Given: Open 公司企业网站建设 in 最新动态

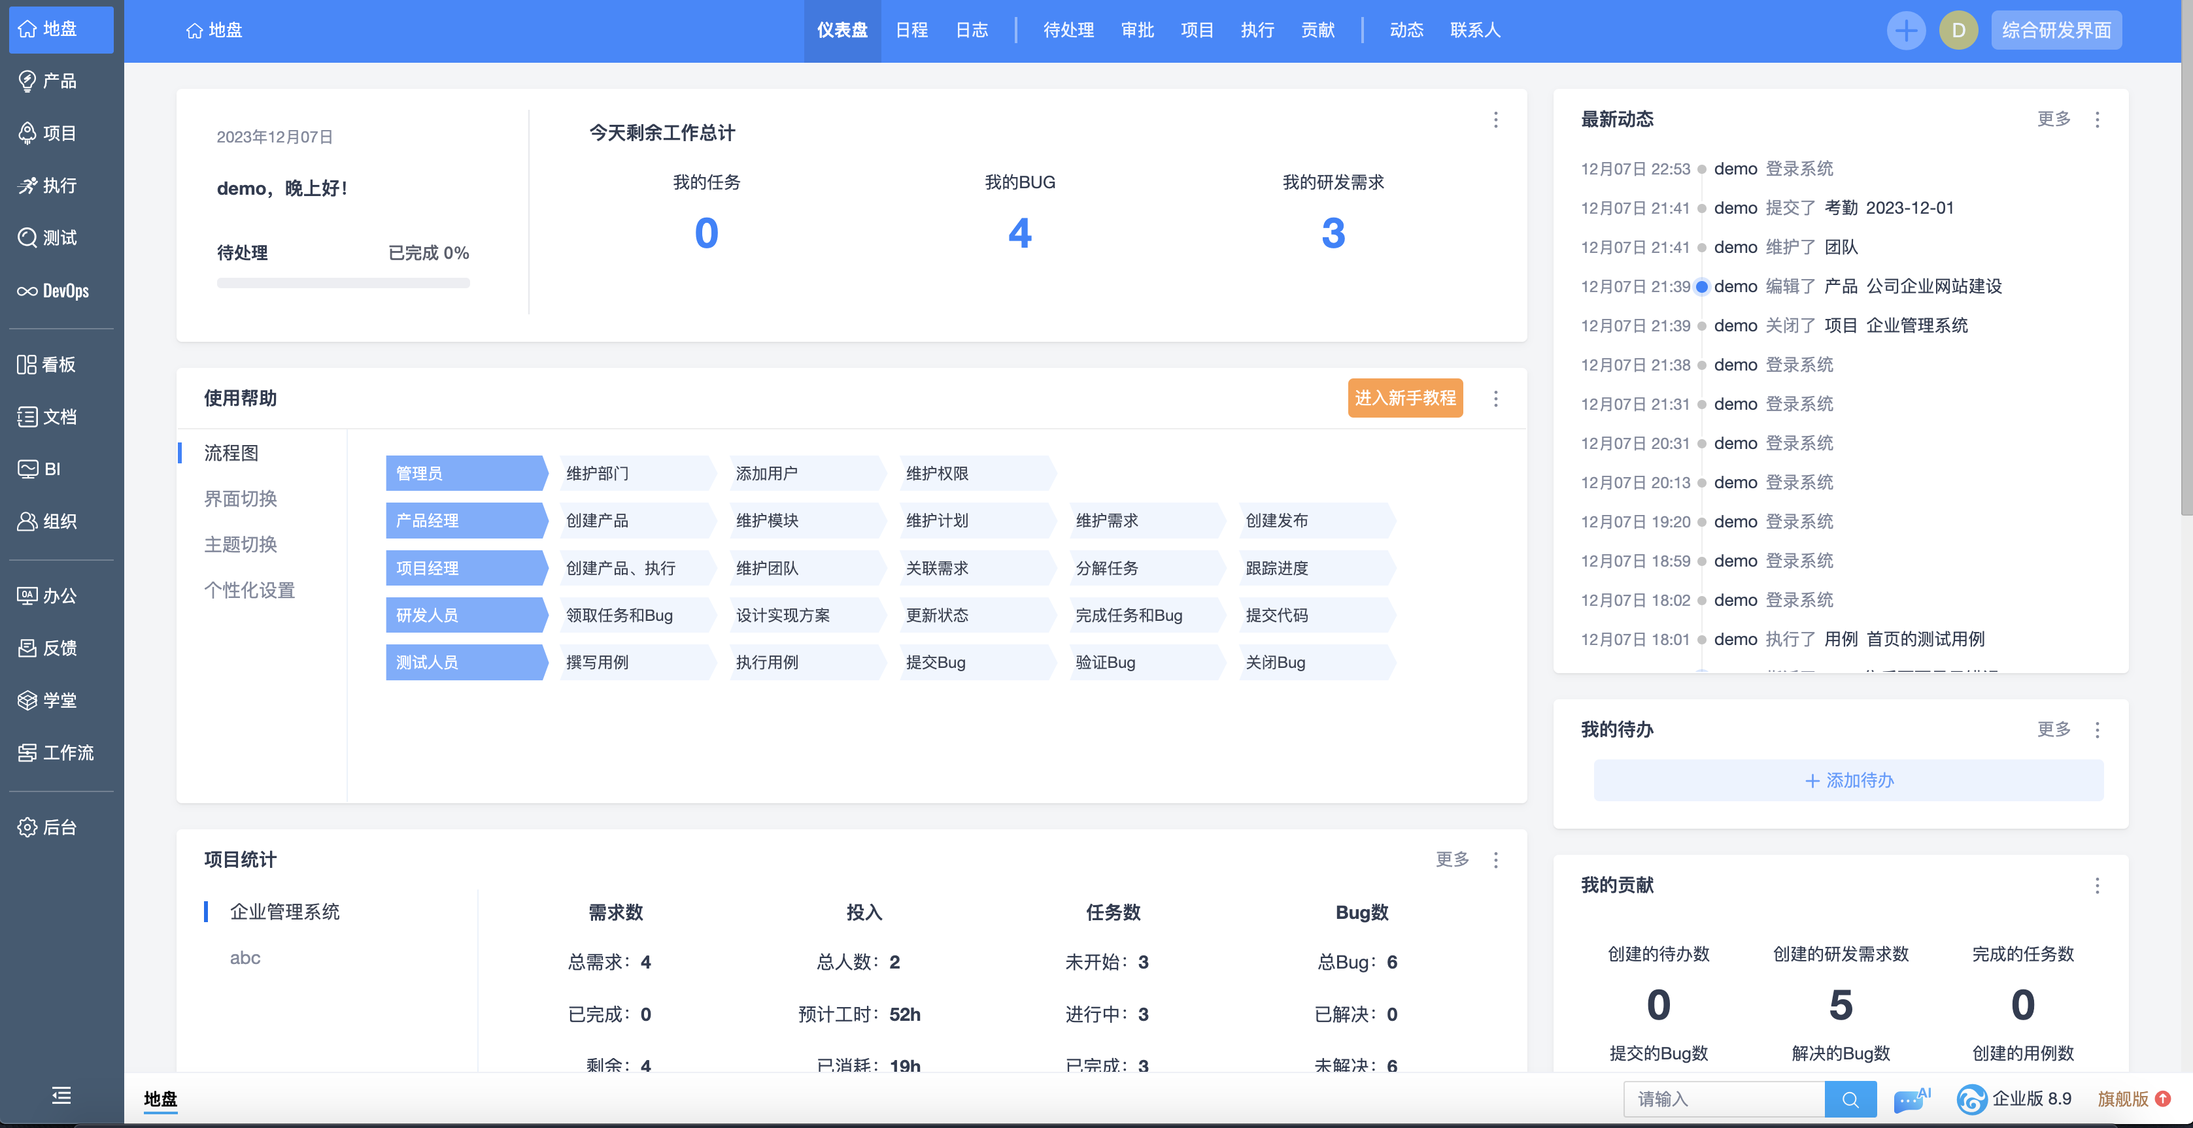Looking at the screenshot, I should coord(1933,287).
